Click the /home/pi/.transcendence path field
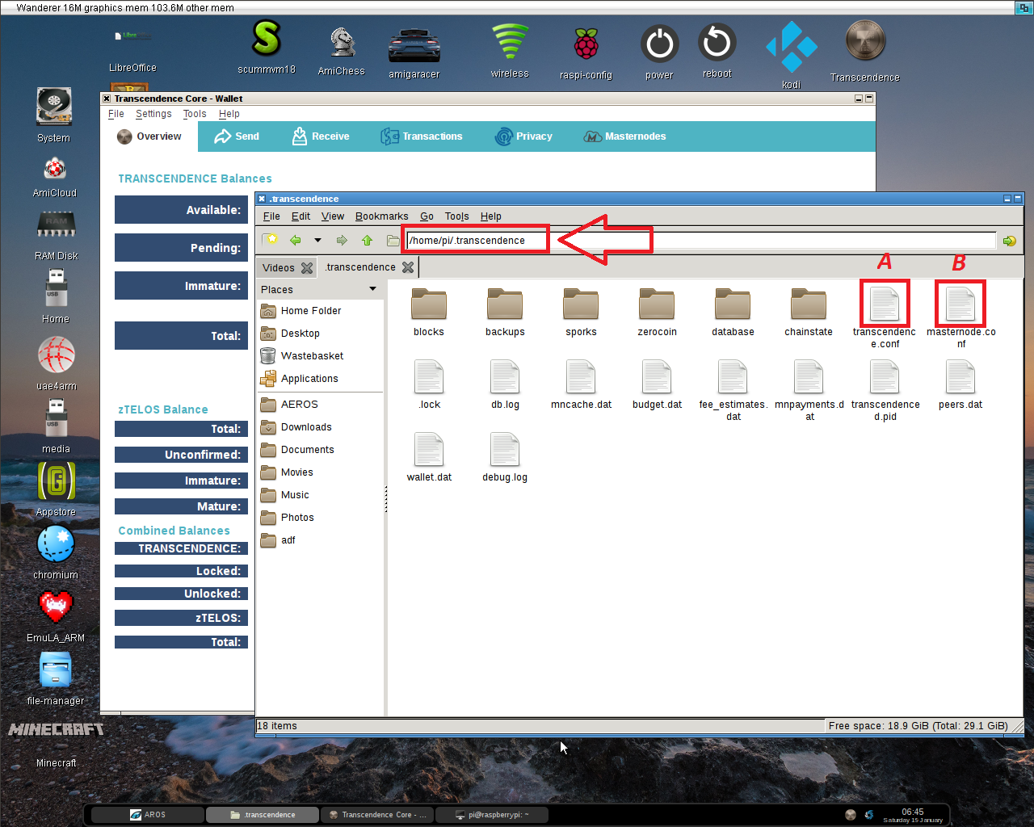 click(x=701, y=241)
